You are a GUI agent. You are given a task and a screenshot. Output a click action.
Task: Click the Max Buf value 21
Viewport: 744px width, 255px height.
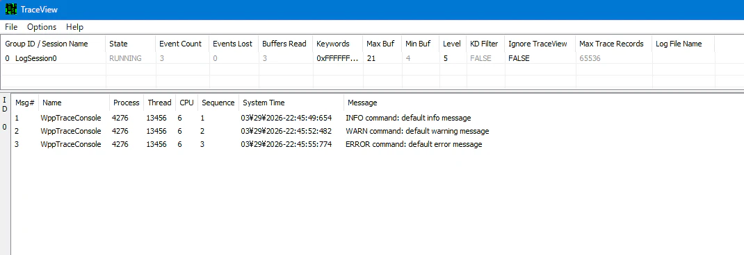[371, 58]
